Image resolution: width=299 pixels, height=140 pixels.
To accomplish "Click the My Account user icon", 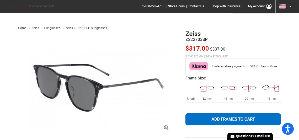I will 269,6.
